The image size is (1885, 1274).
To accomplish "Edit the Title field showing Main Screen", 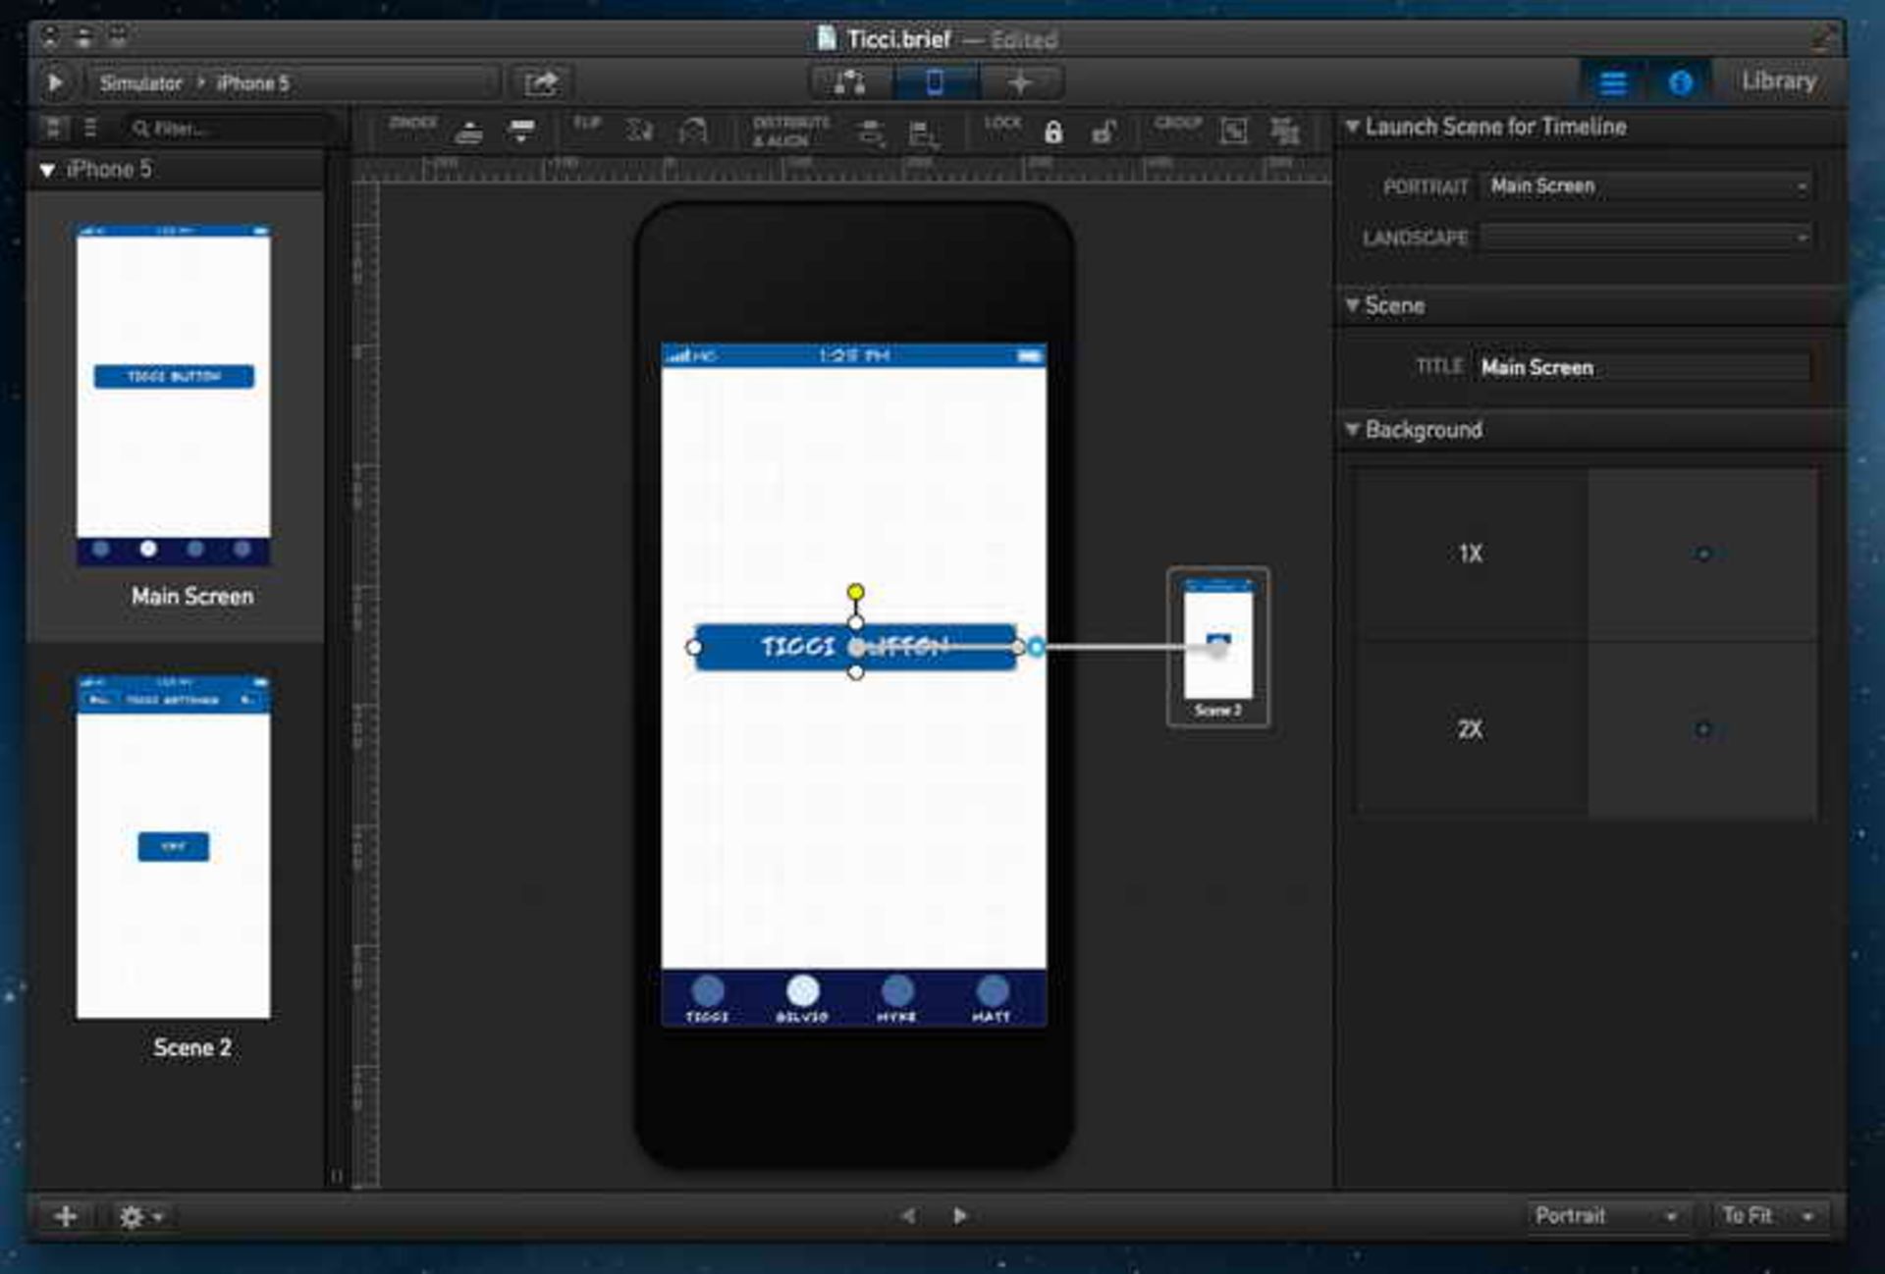I will pos(1641,366).
